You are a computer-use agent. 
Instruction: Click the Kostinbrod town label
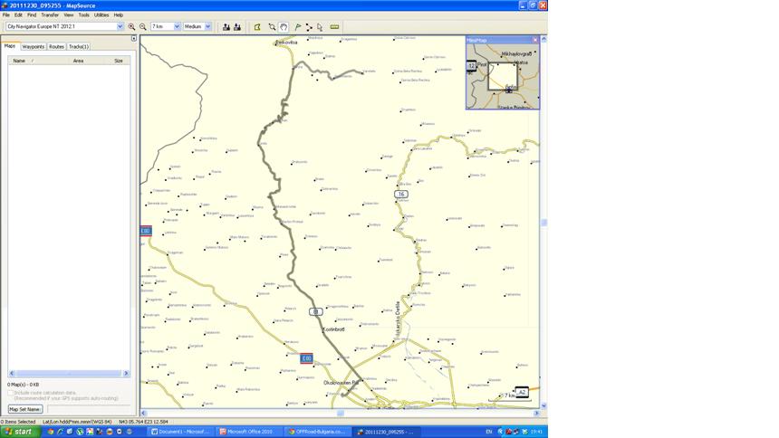click(x=334, y=329)
